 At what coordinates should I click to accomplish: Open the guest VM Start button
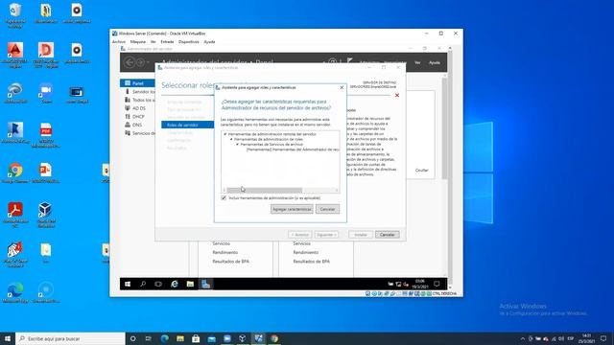[x=128, y=284]
